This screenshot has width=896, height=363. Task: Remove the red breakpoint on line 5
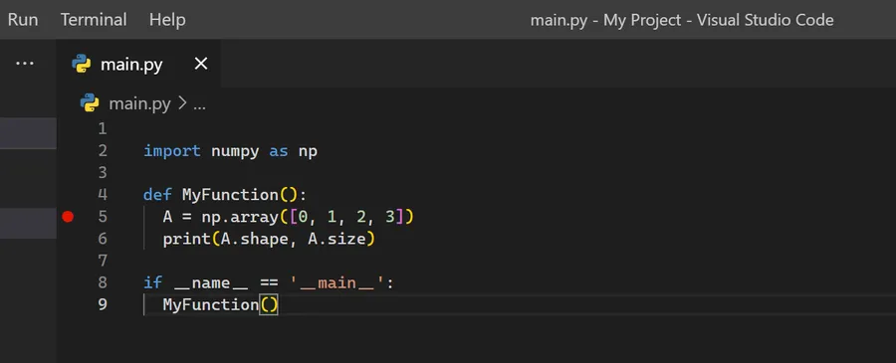[x=68, y=217]
